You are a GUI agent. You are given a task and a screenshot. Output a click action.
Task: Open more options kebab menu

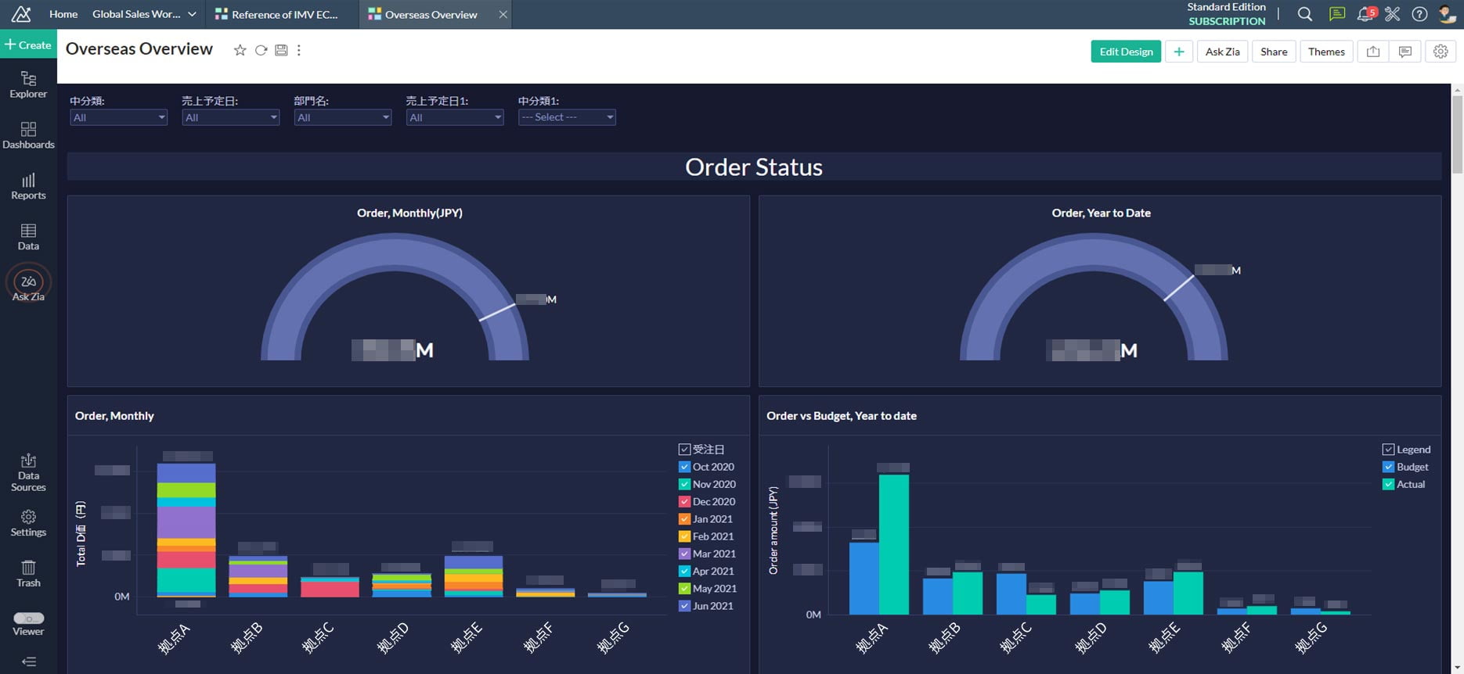(298, 50)
